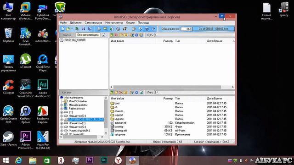Go up one level in the upper image pane
The height and width of the screenshot is (165, 294).
coord(112,35)
